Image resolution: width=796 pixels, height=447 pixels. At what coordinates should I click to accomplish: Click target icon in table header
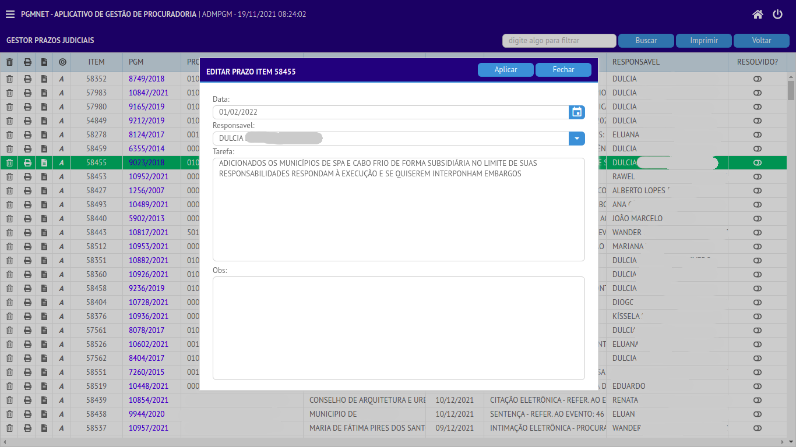point(62,62)
